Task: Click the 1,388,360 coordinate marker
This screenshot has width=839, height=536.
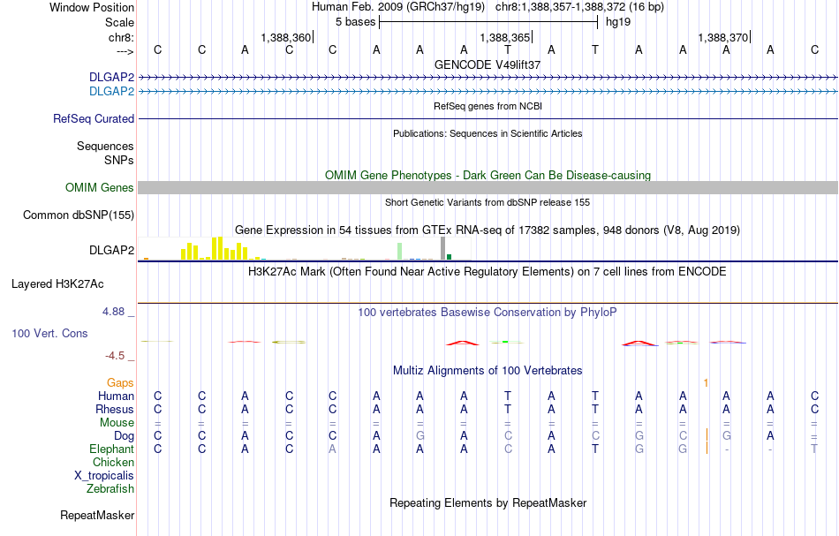Action: coord(286,37)
